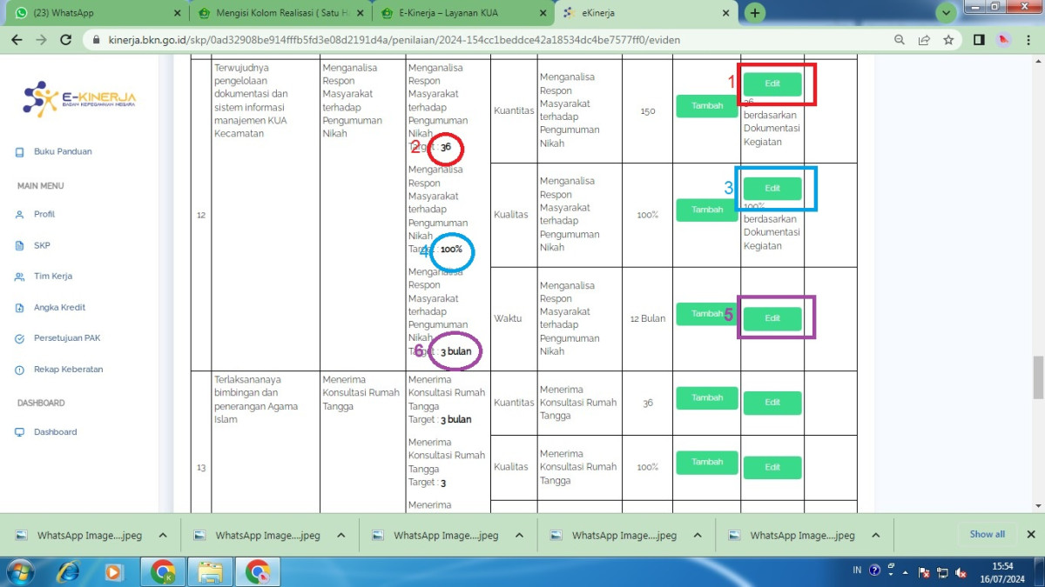Click the Dashboard monitor icon

[x=19, y=432]
